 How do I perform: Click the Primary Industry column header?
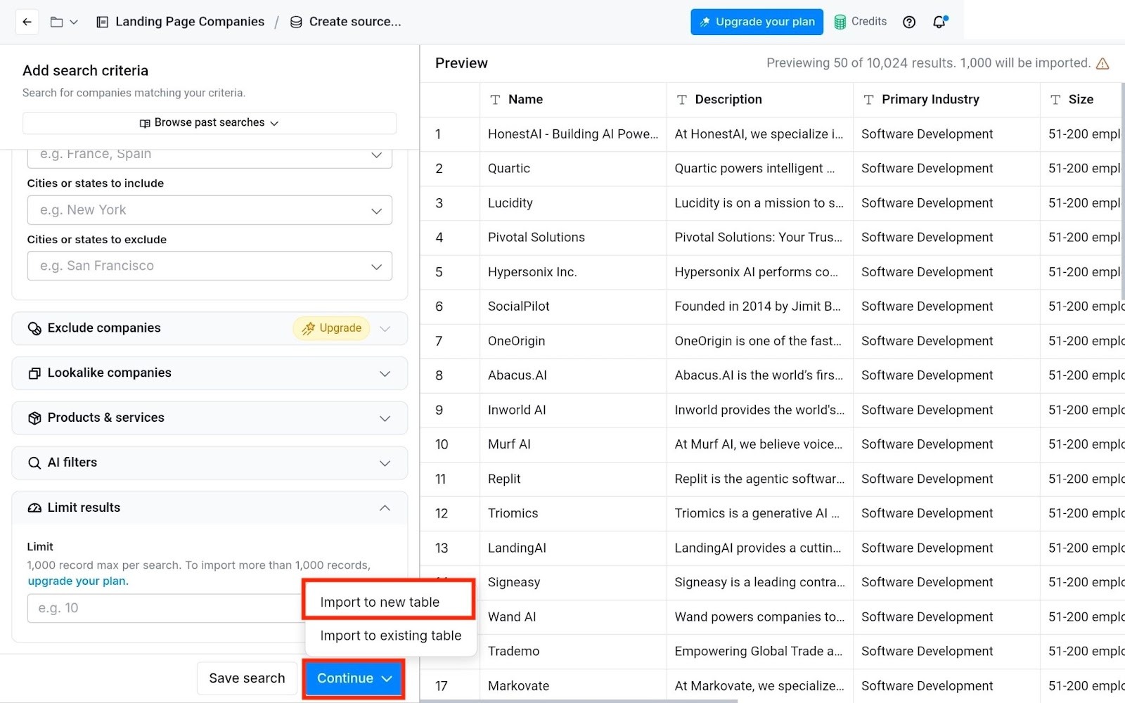[946, 100]
